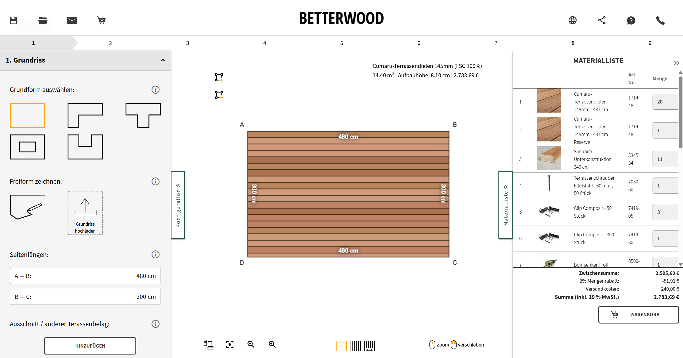Click the Materialliste double-chevron collapse arrow

676,63
